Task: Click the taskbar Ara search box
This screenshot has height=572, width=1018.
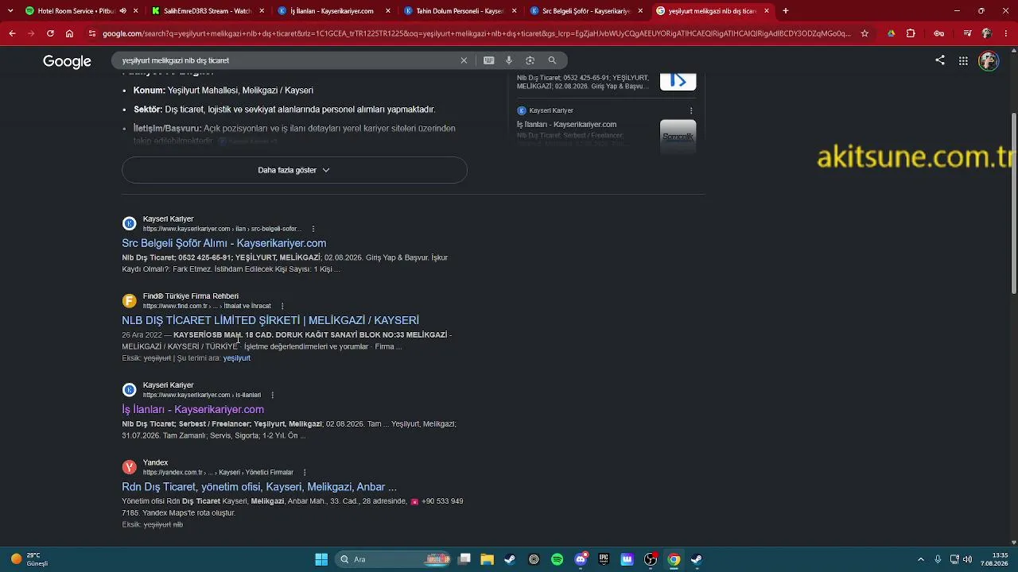Action: [392, 559]
